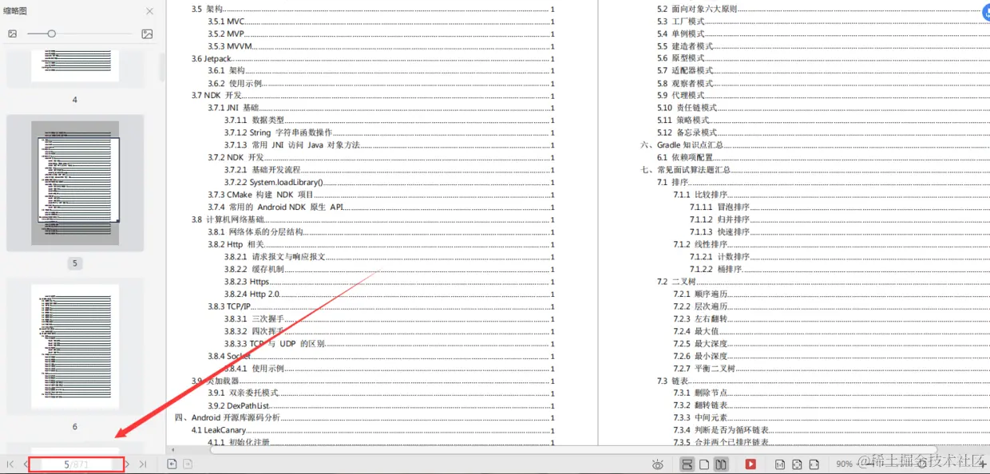The width and height of the screenshot is (990, 474).
Task: Click the text 5.2 面向对象六大原则
Action: [697, 10]
